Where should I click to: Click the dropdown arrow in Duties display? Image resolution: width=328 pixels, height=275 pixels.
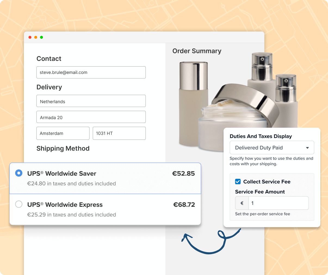[x=307, y=148]
